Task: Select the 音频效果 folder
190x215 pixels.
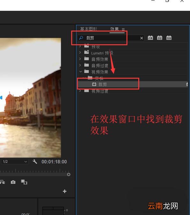Action: pos(133,59)
